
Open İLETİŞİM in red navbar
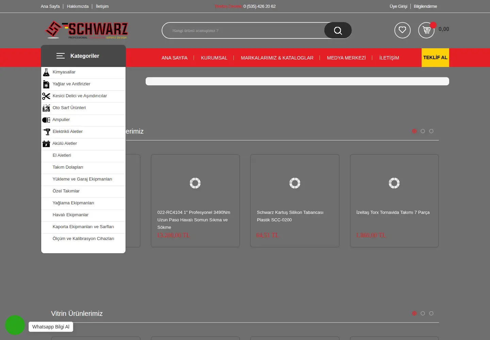pos(389,58)
